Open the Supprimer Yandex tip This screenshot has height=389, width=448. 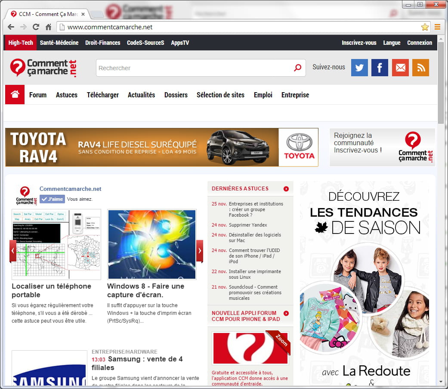tap(248, 225)
